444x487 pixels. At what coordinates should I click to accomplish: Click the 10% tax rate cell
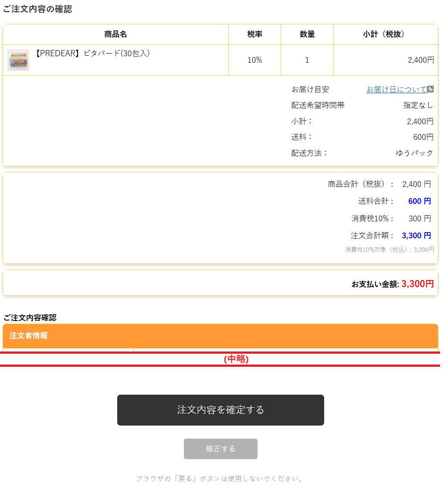(254, 60)
